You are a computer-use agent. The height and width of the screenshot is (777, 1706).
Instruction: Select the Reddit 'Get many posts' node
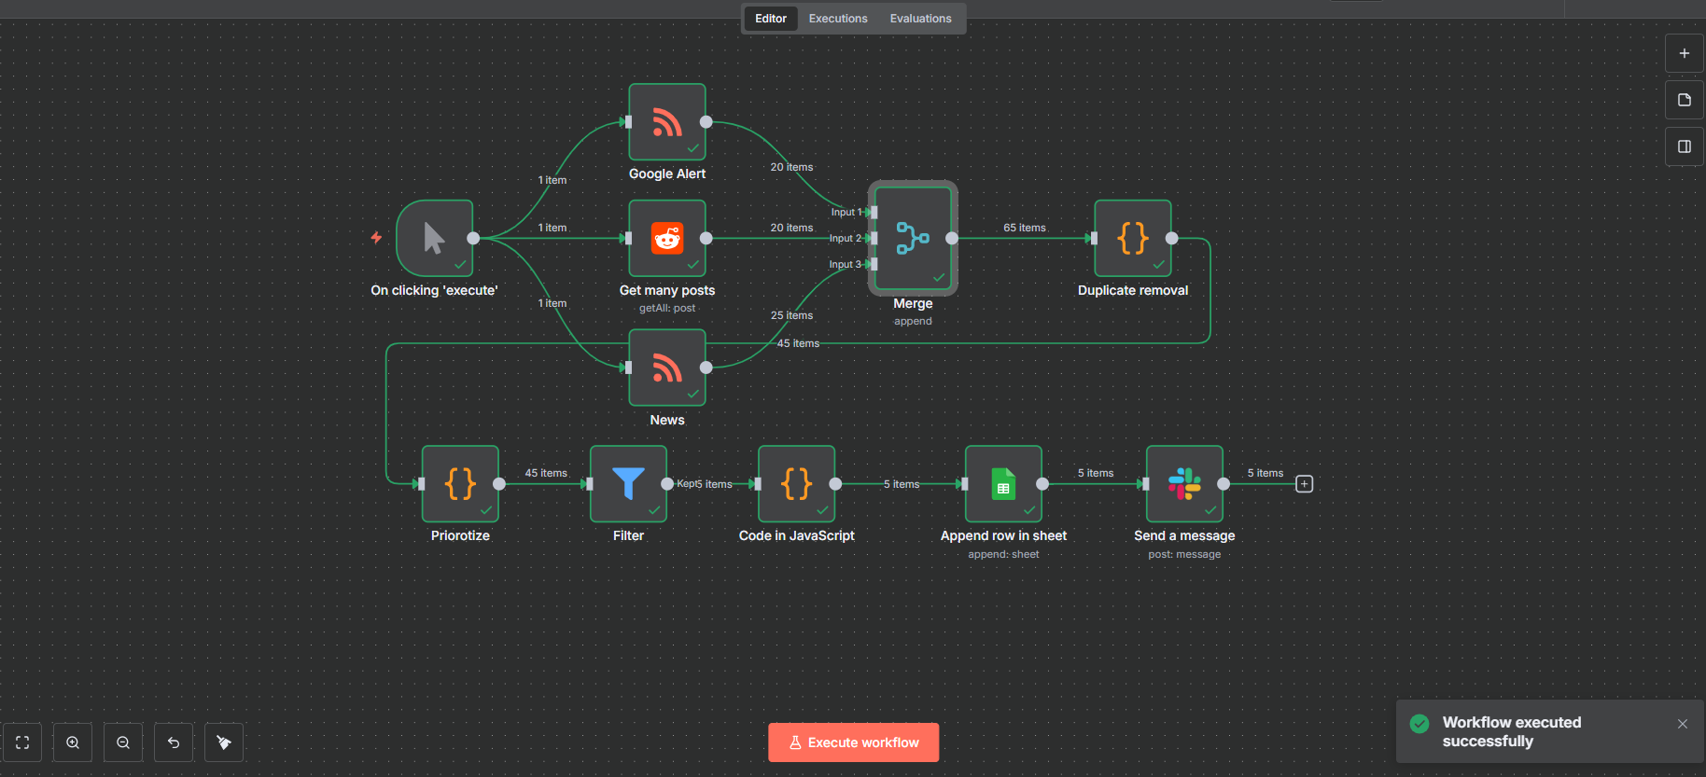(x=666, y=239)
